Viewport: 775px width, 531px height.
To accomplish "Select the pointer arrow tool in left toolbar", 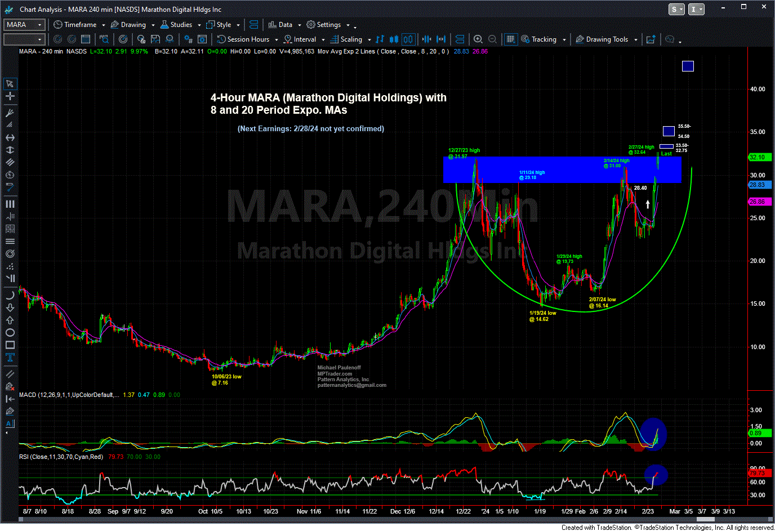I will pos(10,84).
